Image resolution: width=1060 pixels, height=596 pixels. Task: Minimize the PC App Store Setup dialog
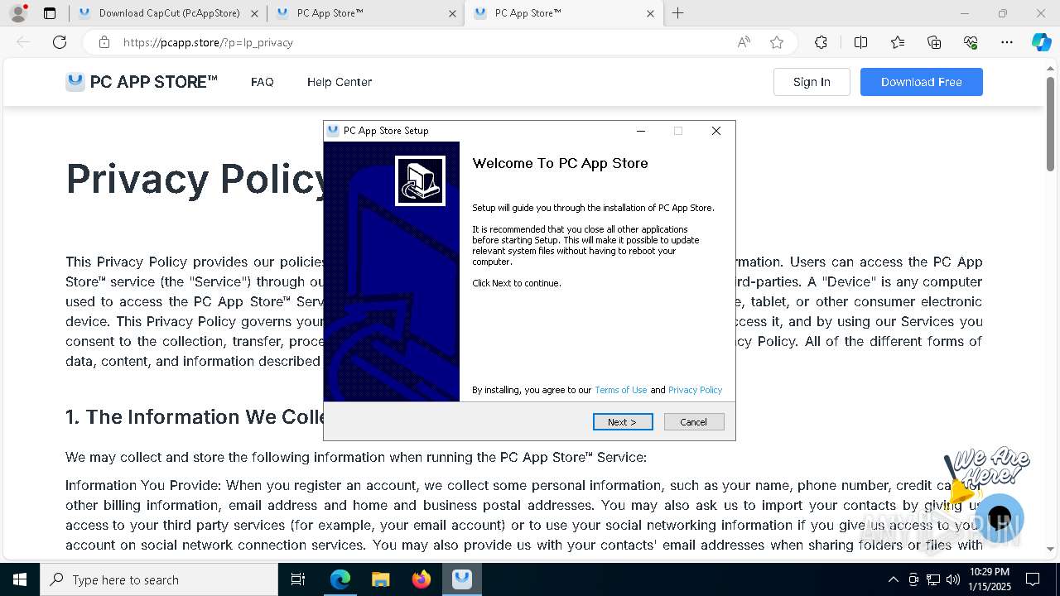coord(640,131)
